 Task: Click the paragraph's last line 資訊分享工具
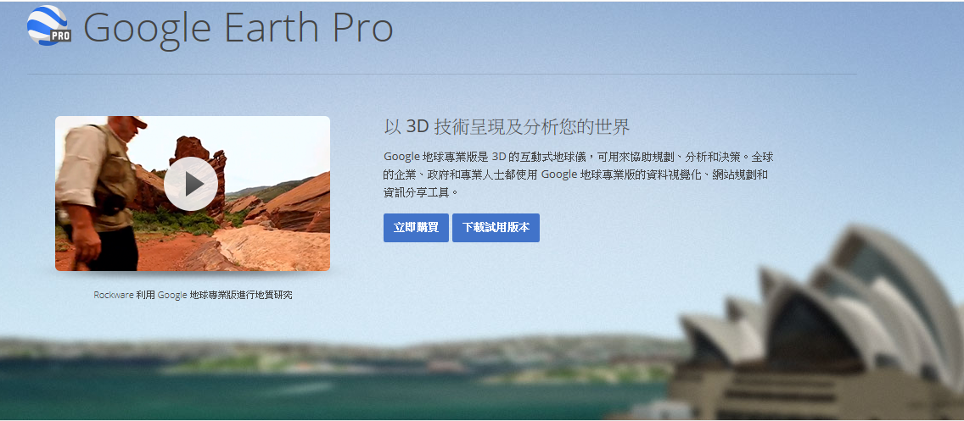point(421,192)
